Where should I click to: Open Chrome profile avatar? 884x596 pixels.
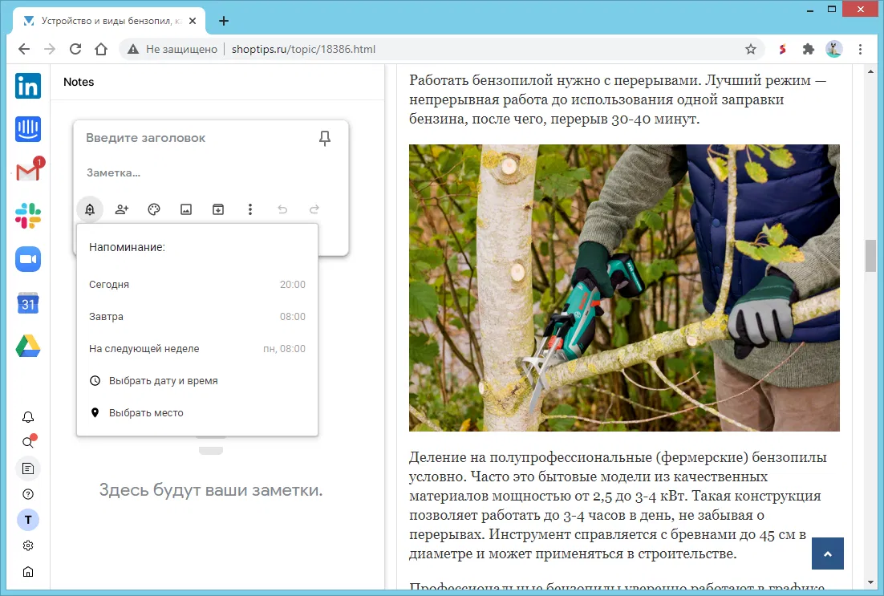tap(834, 49)
